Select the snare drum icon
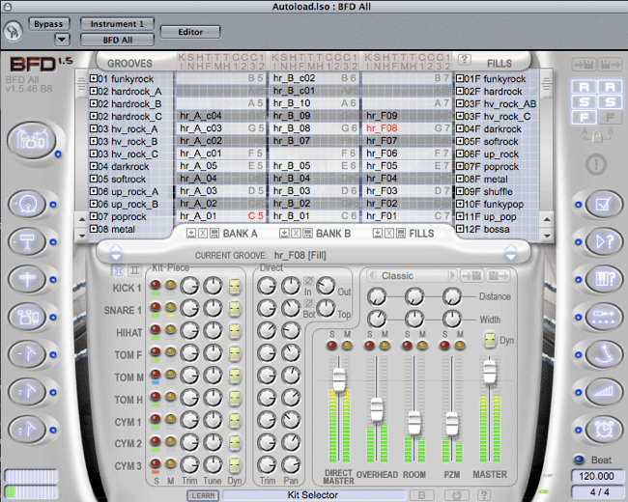The height and width of the screenshot is (502, 628). tap(28, 241)
